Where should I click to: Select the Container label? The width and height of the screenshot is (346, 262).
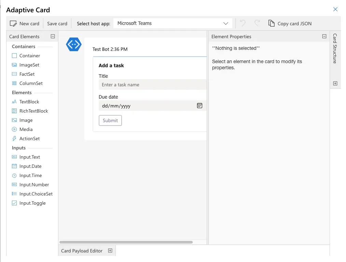pyautogui.click(x=30, y=56)
